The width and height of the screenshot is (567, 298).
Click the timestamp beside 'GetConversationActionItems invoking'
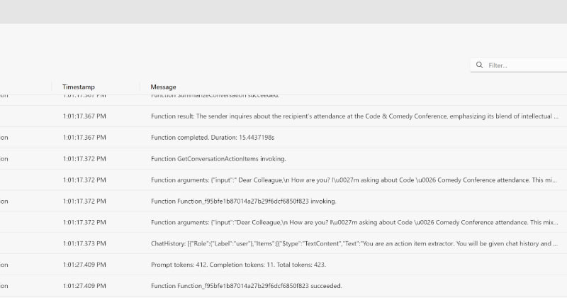point(84,158)
